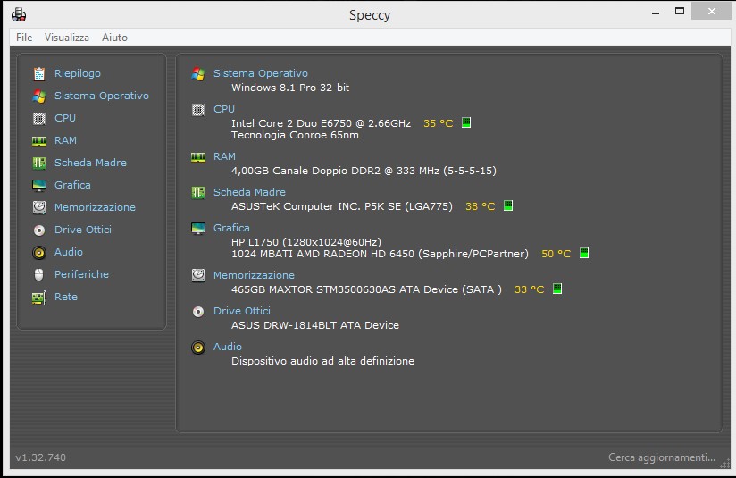Open Scheda Madre section in sidebar
This screenshot has width=736, height=478.
(90, 163)
